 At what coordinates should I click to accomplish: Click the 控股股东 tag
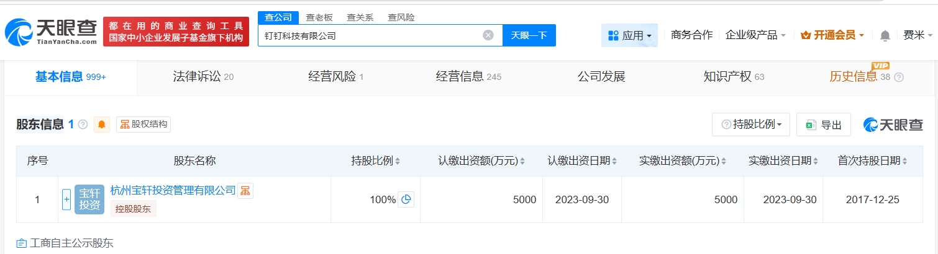pos(133,209)
